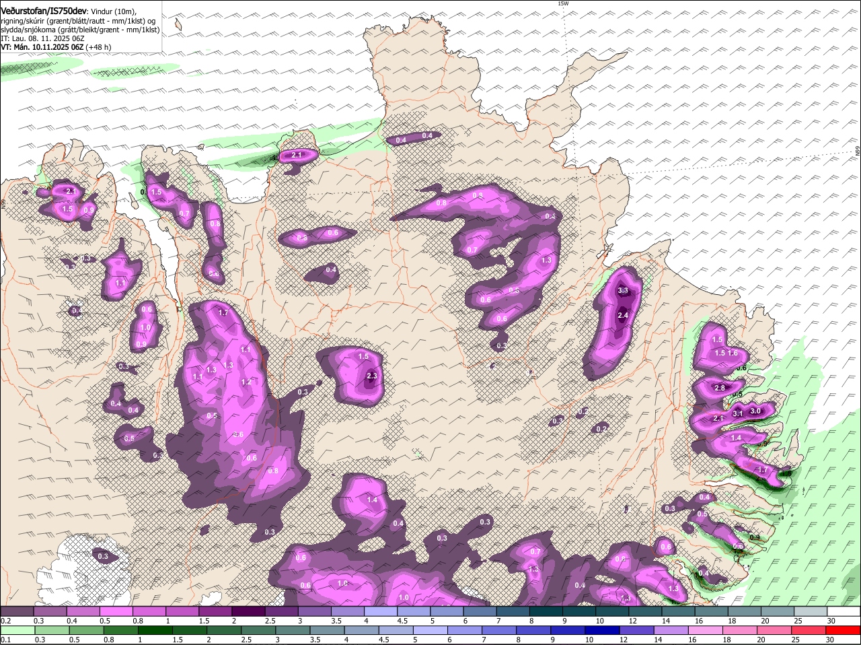Select the 'IT: Lau. 08. 11. 2025 06Z' line
The width and height of the screenshot is (861, 645).
(42, 38)
